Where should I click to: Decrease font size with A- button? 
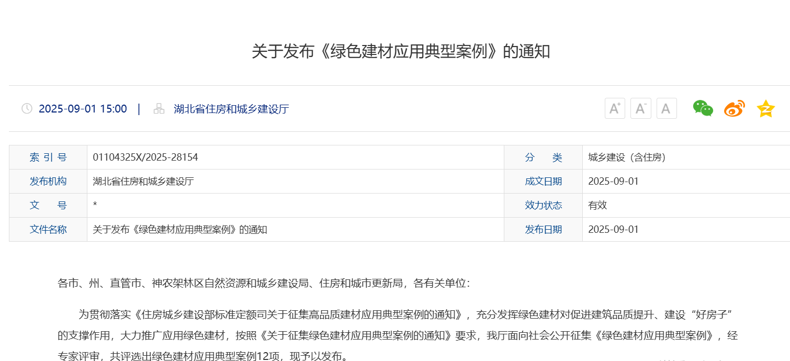pos(640,109)
